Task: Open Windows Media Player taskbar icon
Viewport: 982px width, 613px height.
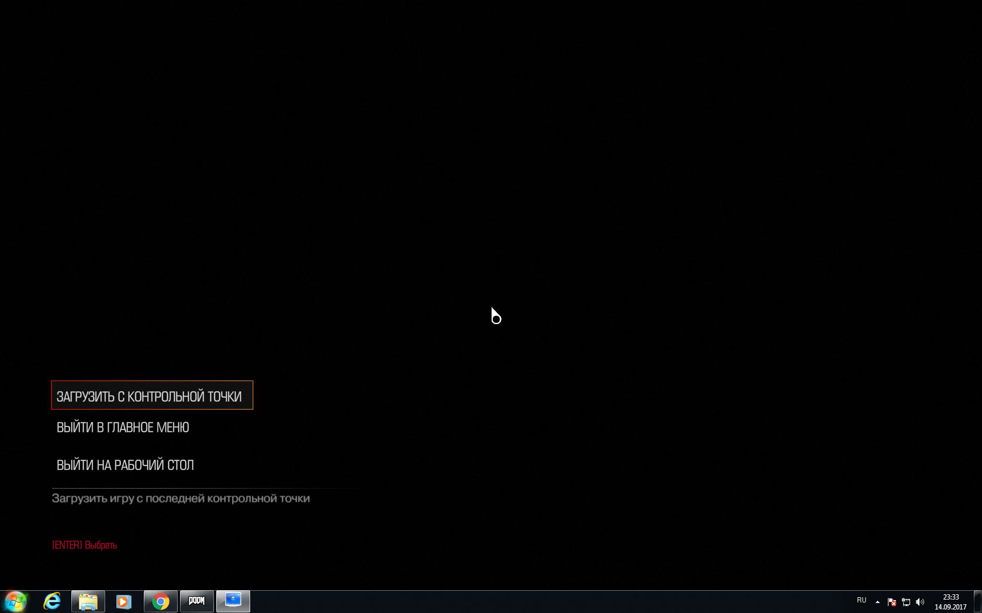Action: click(124, 601)
